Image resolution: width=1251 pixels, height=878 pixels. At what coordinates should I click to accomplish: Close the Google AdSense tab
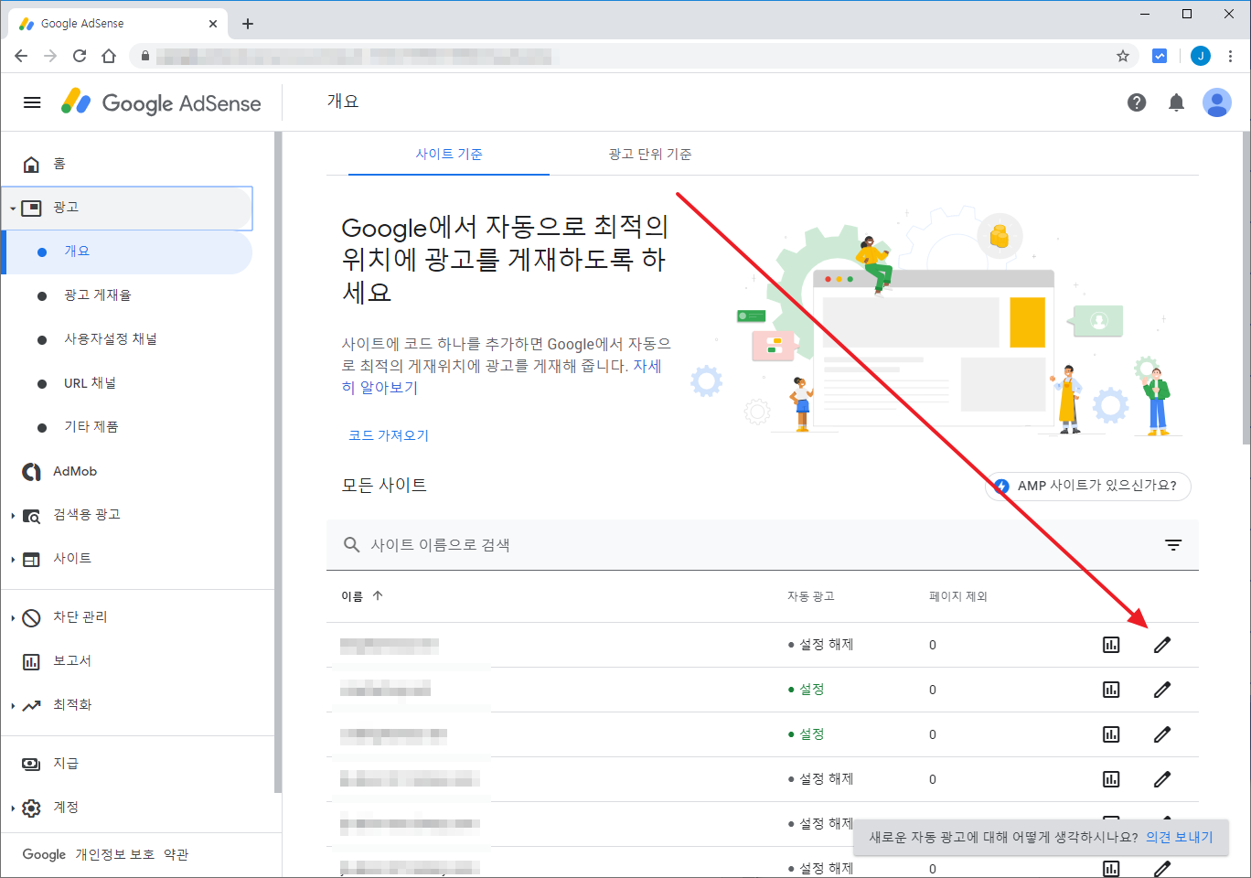click(213, 24)
